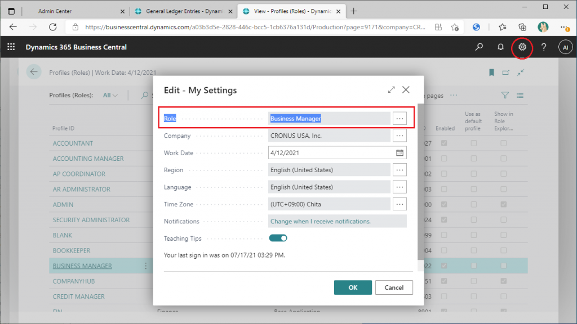Open the search magnifier in Business Central header
577x324 pixels.
pos(479,47)
